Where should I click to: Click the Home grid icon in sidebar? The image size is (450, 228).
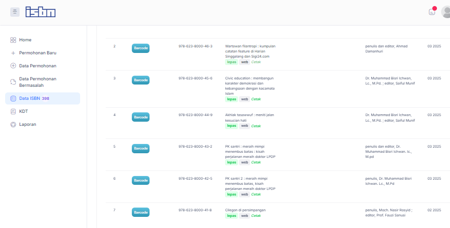13,40
